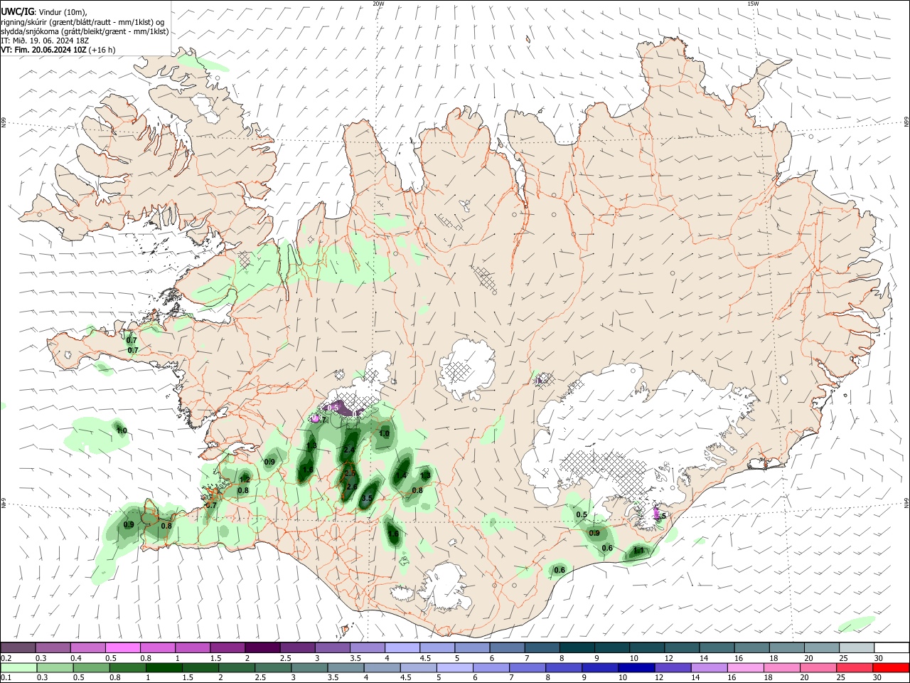This screenshot has width=910, height=683.
Task: Click the 1.2 precipitation value near Reykjavik
Action: (245, 480)
